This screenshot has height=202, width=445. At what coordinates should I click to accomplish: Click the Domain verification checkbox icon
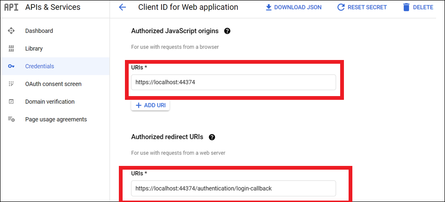(x=12, y=102)
